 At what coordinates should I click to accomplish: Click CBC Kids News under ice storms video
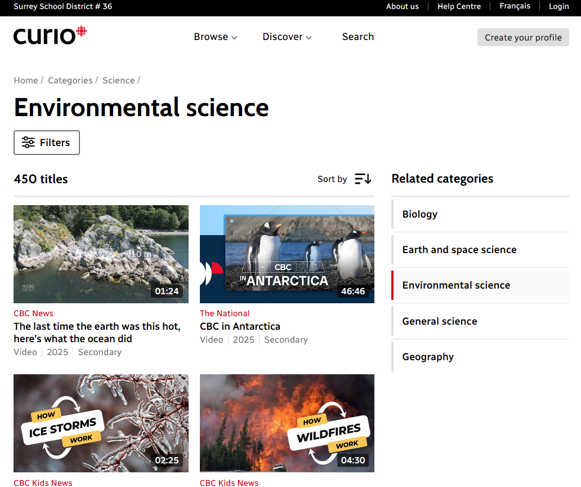(43, 482)
